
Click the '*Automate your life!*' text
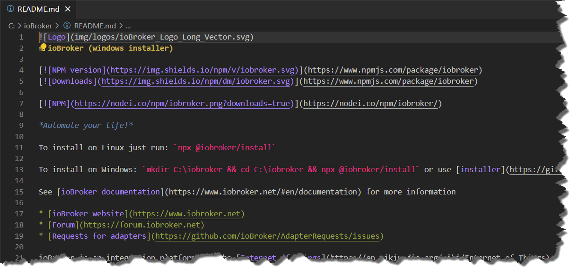point(86,126)
